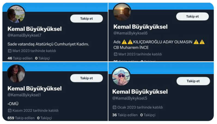The width and height of the screenshot is (217, 124).
Task: Click the last warning emoji after OLMASIN
Action: 202,42
